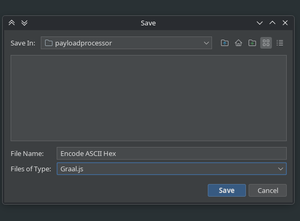This screenshot has width=300, height=221.
Task: Minimize the Save dialog window
Action: [260, 23]
